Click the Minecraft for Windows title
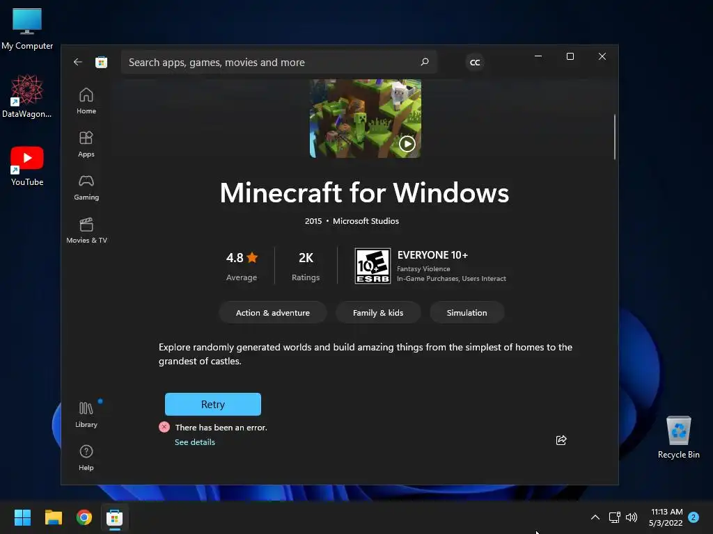The height and width of the screenshot is (534, 713). click(x=364, y=193)
